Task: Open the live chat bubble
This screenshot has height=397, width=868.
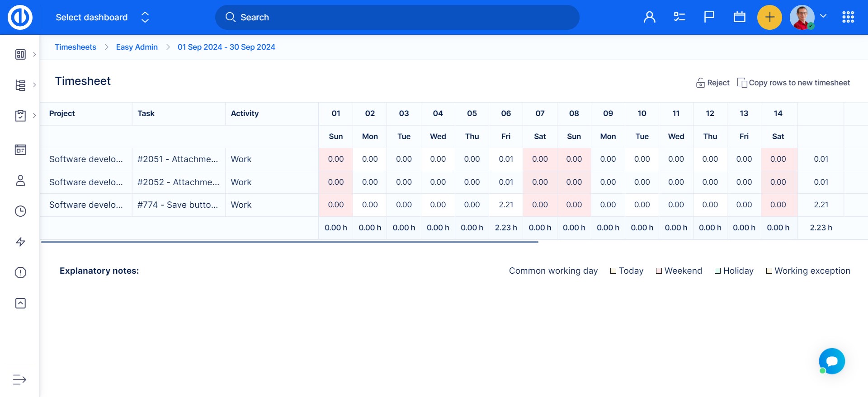Action: 831,361
